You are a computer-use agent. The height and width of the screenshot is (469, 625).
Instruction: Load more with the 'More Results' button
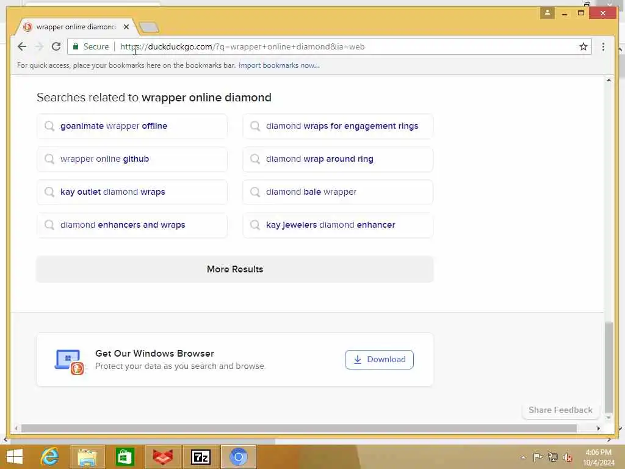[x=235, y=269]
